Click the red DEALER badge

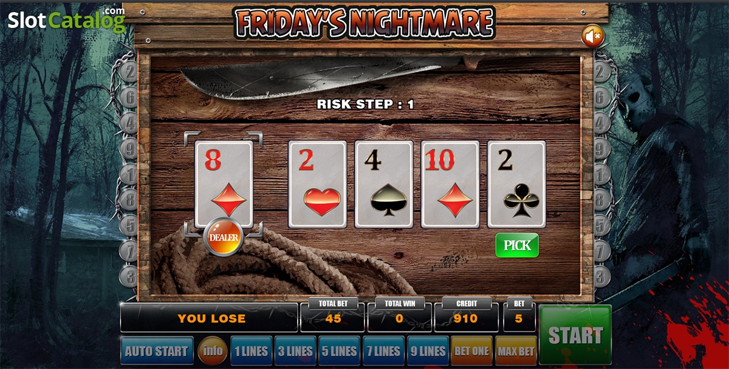[x=224, y=237]
